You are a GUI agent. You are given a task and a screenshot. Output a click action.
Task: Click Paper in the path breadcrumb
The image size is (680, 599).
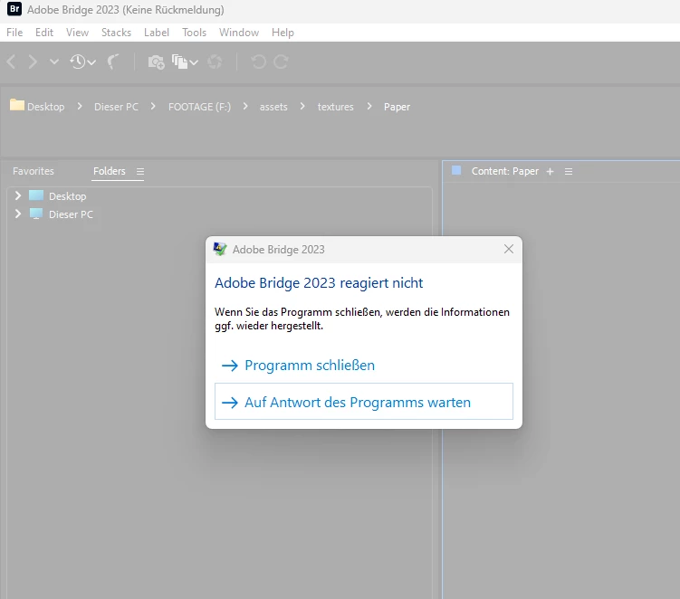[x=397, y=107]
